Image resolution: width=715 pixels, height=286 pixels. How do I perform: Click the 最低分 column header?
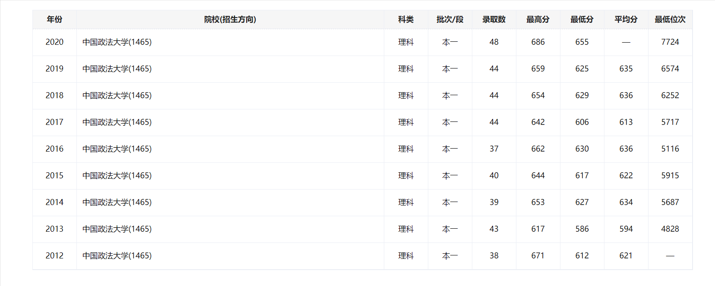click(582, 19)
